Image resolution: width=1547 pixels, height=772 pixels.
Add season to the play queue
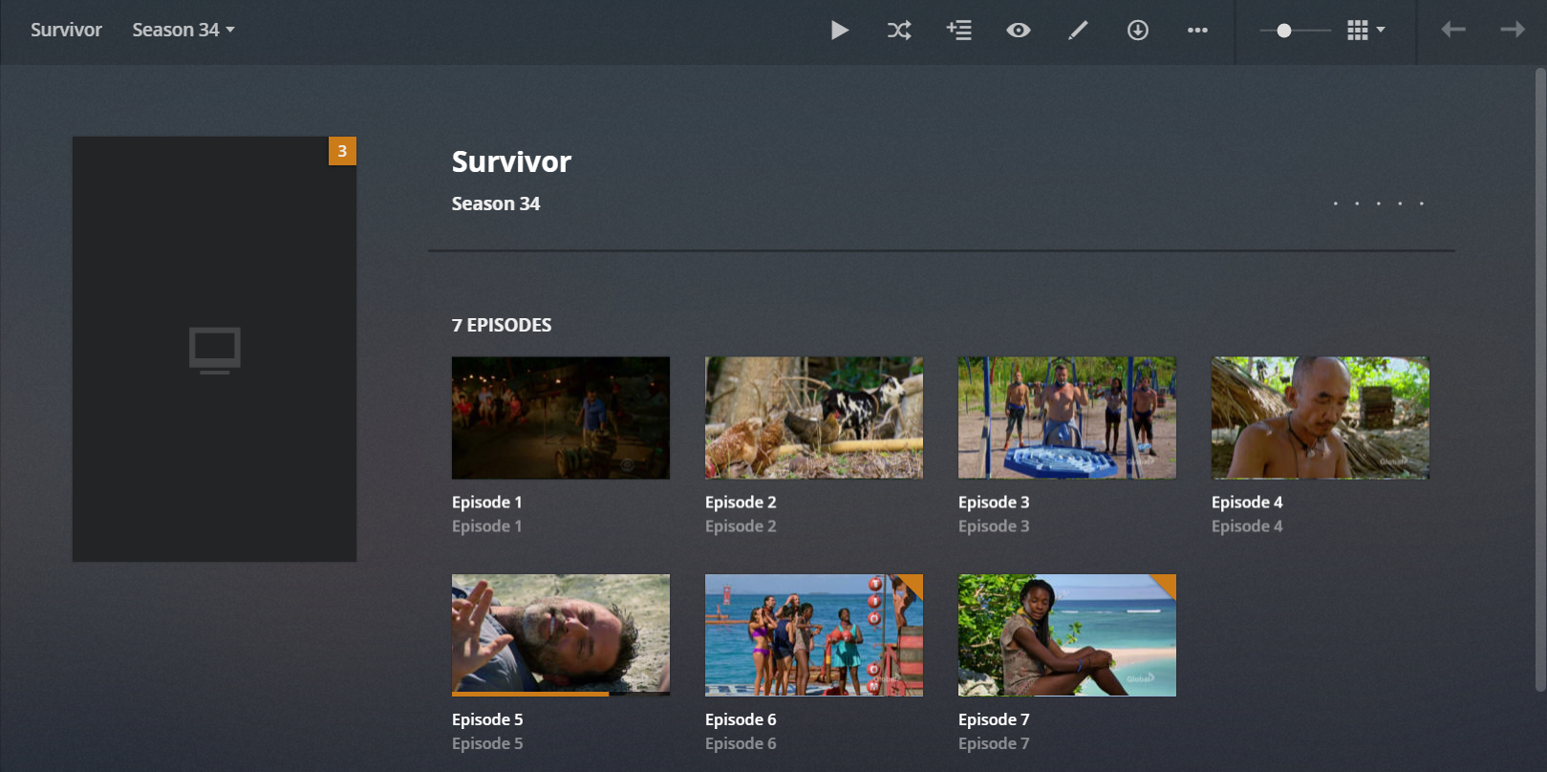tap(958, 31)
